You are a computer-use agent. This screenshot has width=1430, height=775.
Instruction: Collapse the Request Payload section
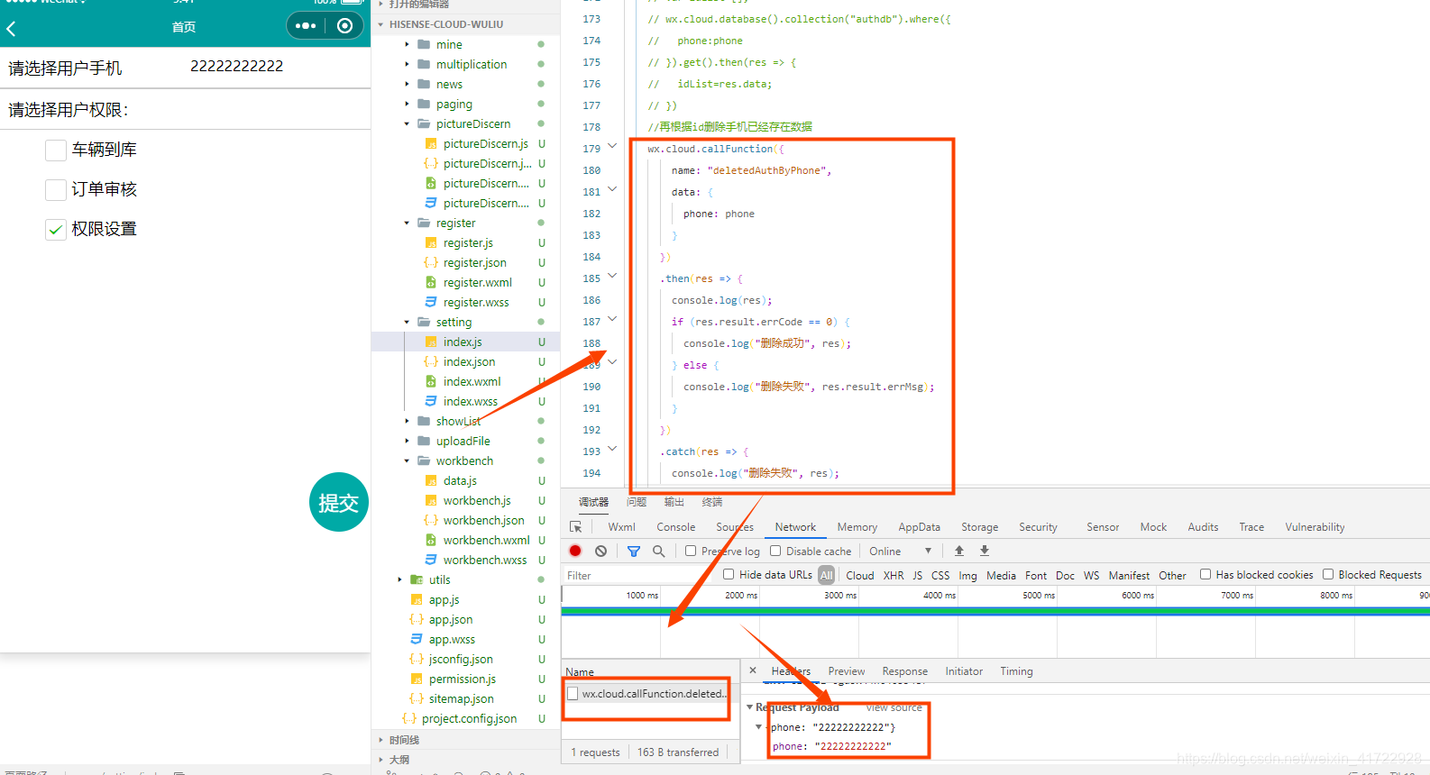coord(749,707)
